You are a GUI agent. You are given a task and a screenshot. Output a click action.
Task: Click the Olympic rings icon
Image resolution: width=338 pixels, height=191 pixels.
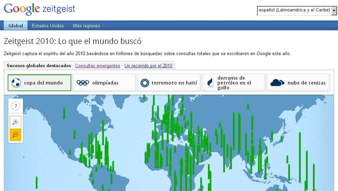tap(83, 83)
